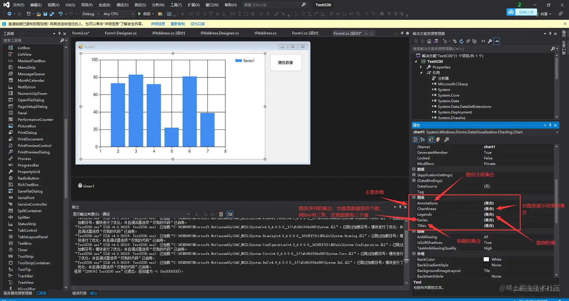
Task: Select timer1 component in tray
Action: [x=86, y=186]
